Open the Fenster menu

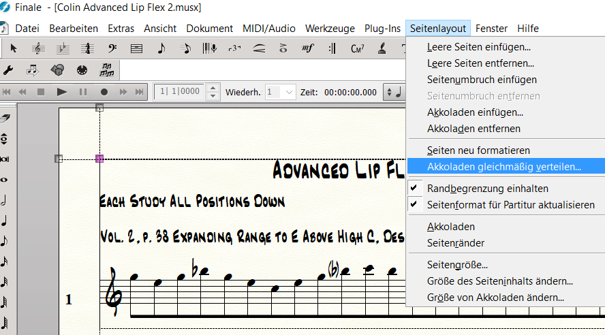tap(491, 29)
